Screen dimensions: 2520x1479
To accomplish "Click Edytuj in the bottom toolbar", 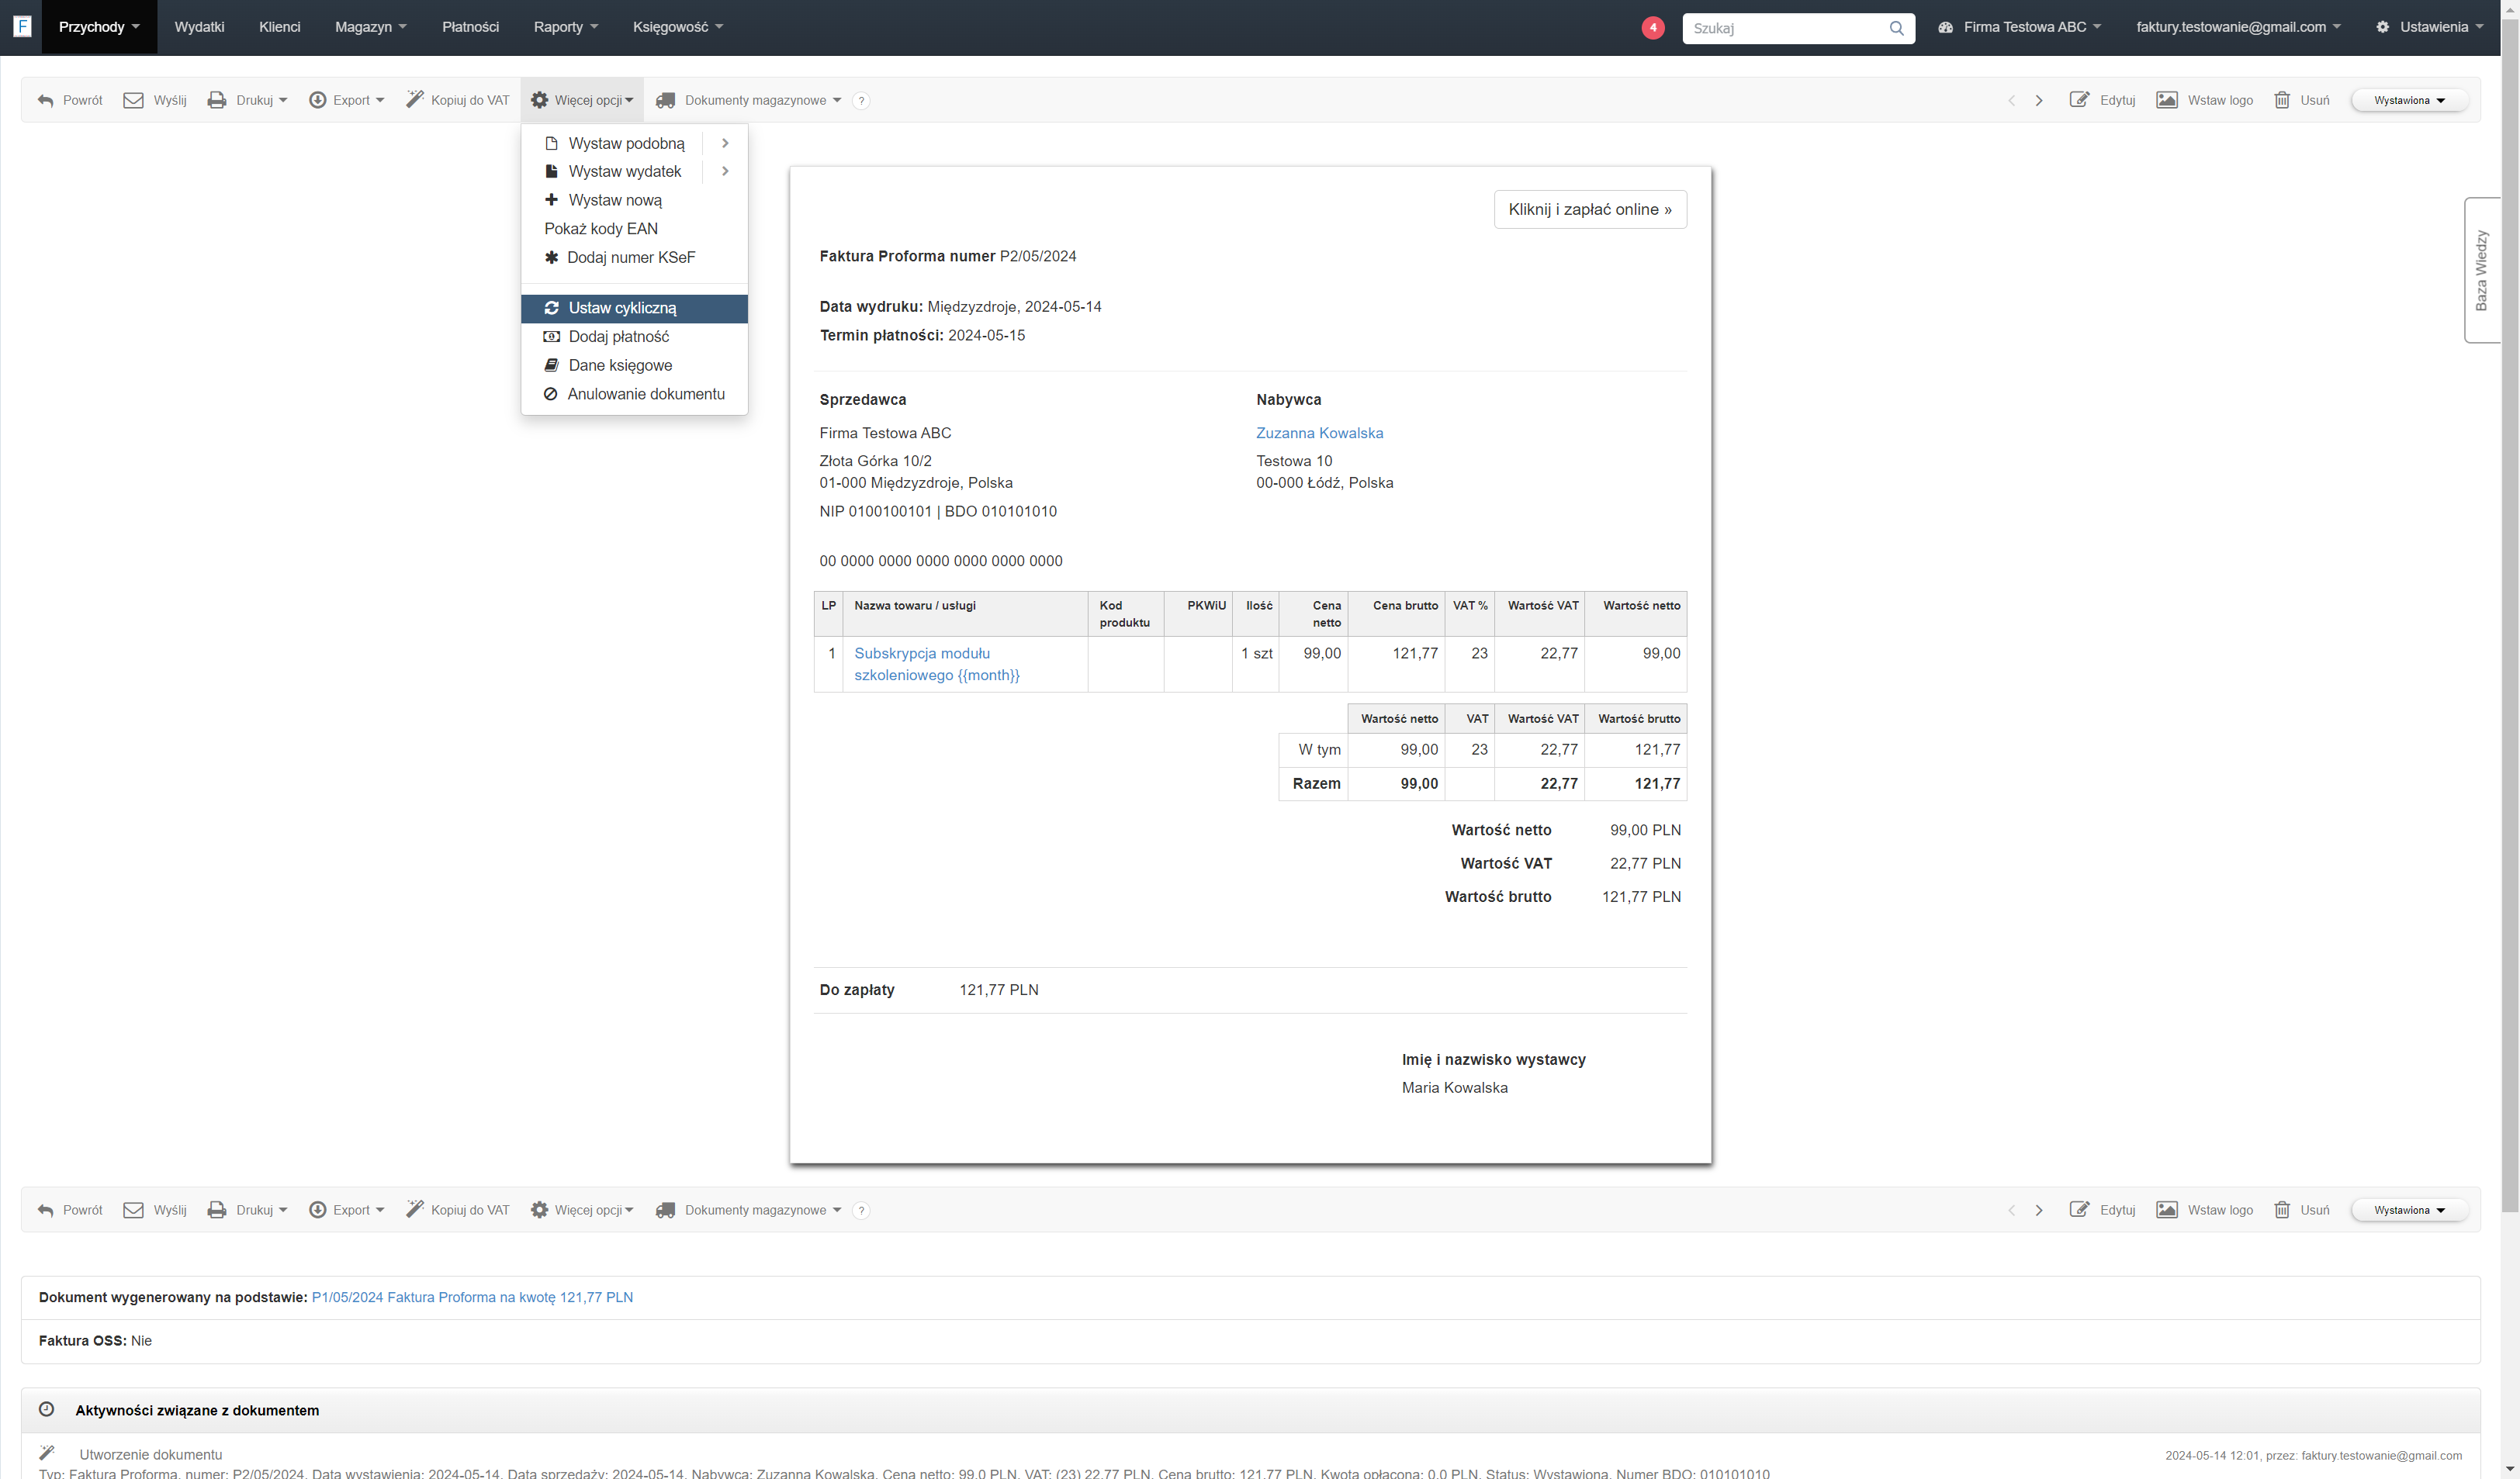I will [2102, 1210].
